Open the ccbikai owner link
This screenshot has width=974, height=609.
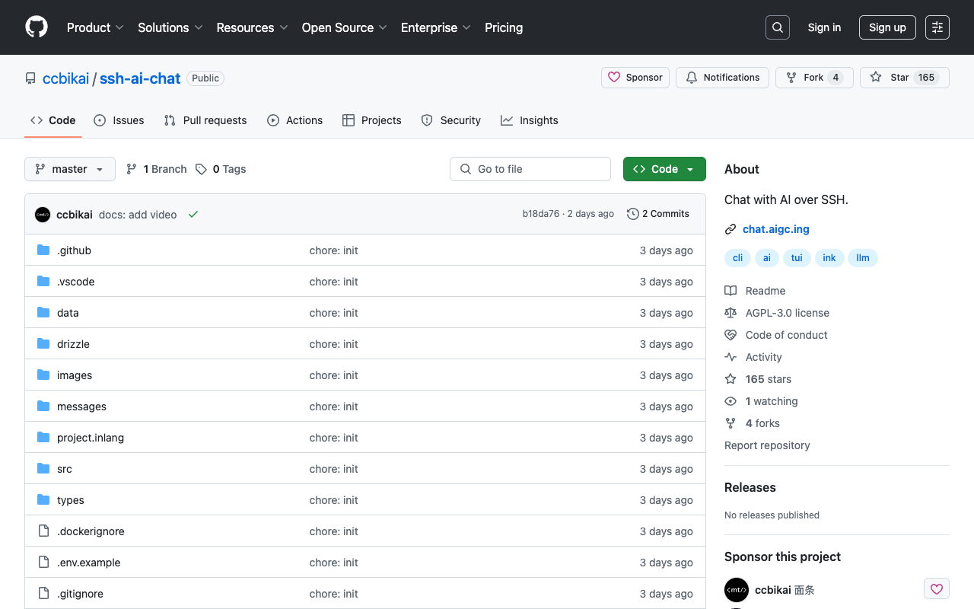pos(66,78)
